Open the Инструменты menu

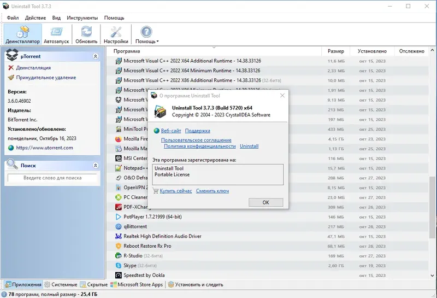pyautogui.click(x=82, y=18)
